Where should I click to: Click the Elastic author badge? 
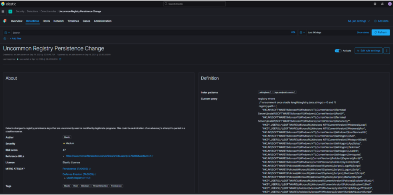pos(67,137)
